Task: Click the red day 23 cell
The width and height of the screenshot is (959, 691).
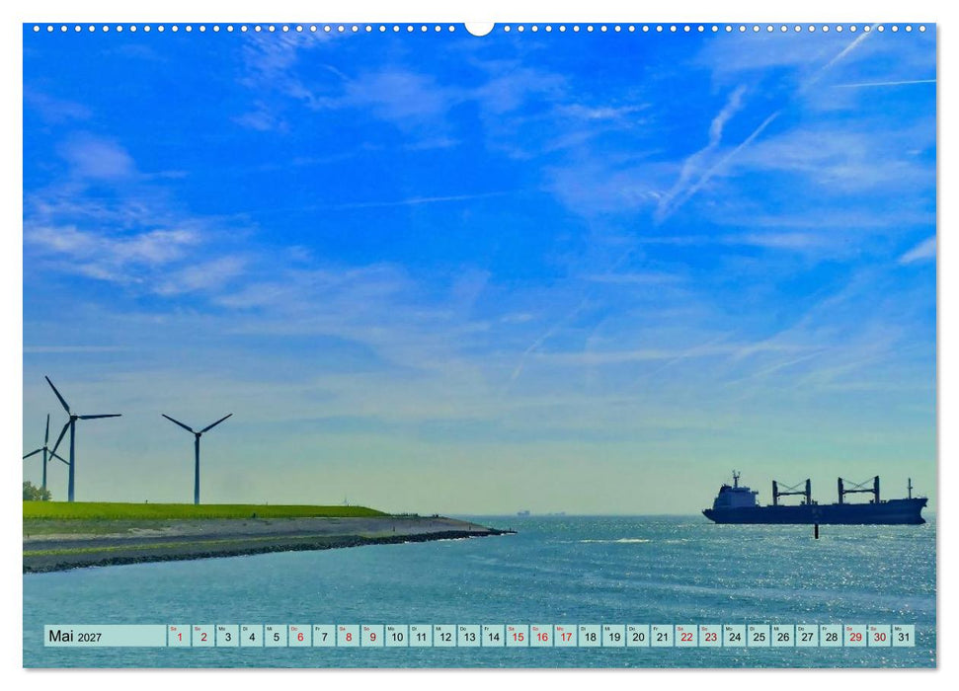Action: tap(711, 636)
